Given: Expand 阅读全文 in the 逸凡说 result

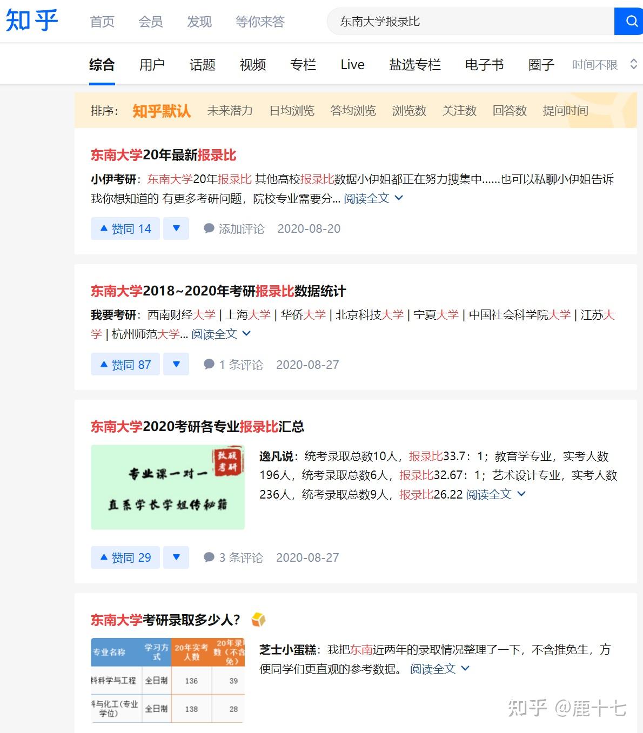Looking at the screenshot, I should [495, 494].
